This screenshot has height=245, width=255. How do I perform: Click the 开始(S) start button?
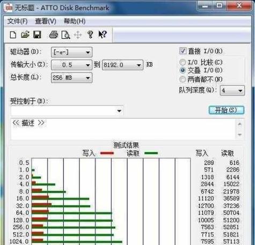(x=227, y=110)
